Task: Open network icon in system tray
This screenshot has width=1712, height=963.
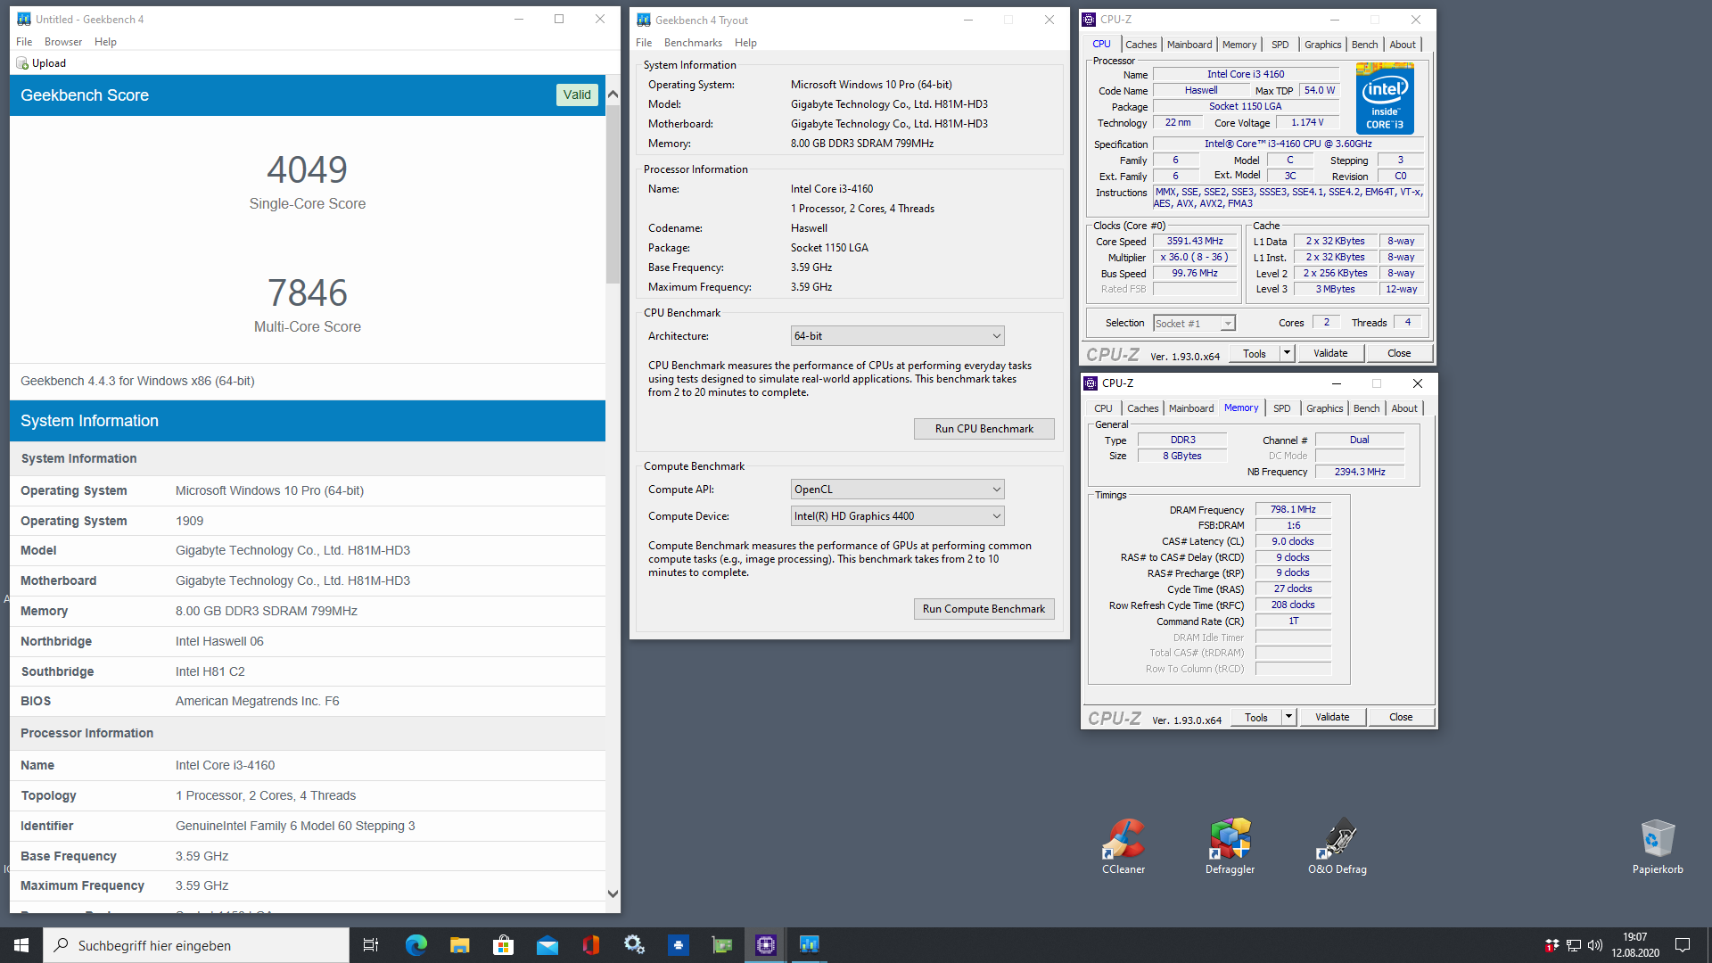Action: tap(1574, 945)
